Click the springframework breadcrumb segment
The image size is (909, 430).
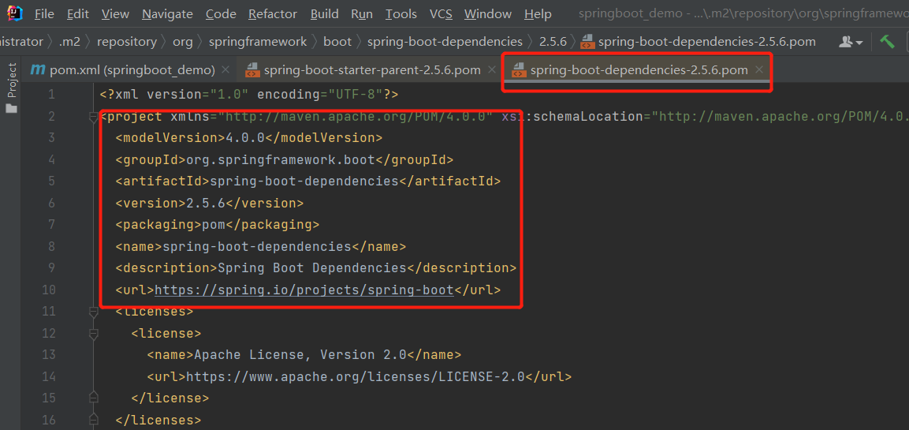[x=258, y=42]
